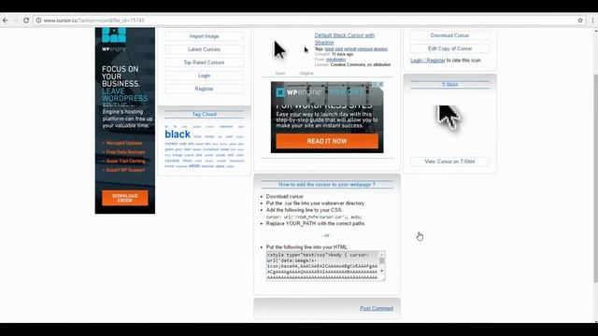Open the Login / Register rating link

428,60
